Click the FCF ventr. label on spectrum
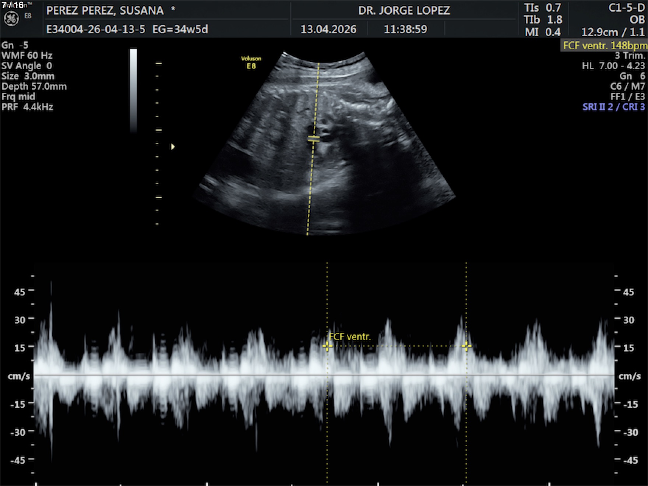Screen dimensions: 648x486 click(x=350, y=337)
